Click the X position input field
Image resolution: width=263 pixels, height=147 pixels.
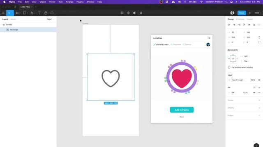[x=235, y=32]
